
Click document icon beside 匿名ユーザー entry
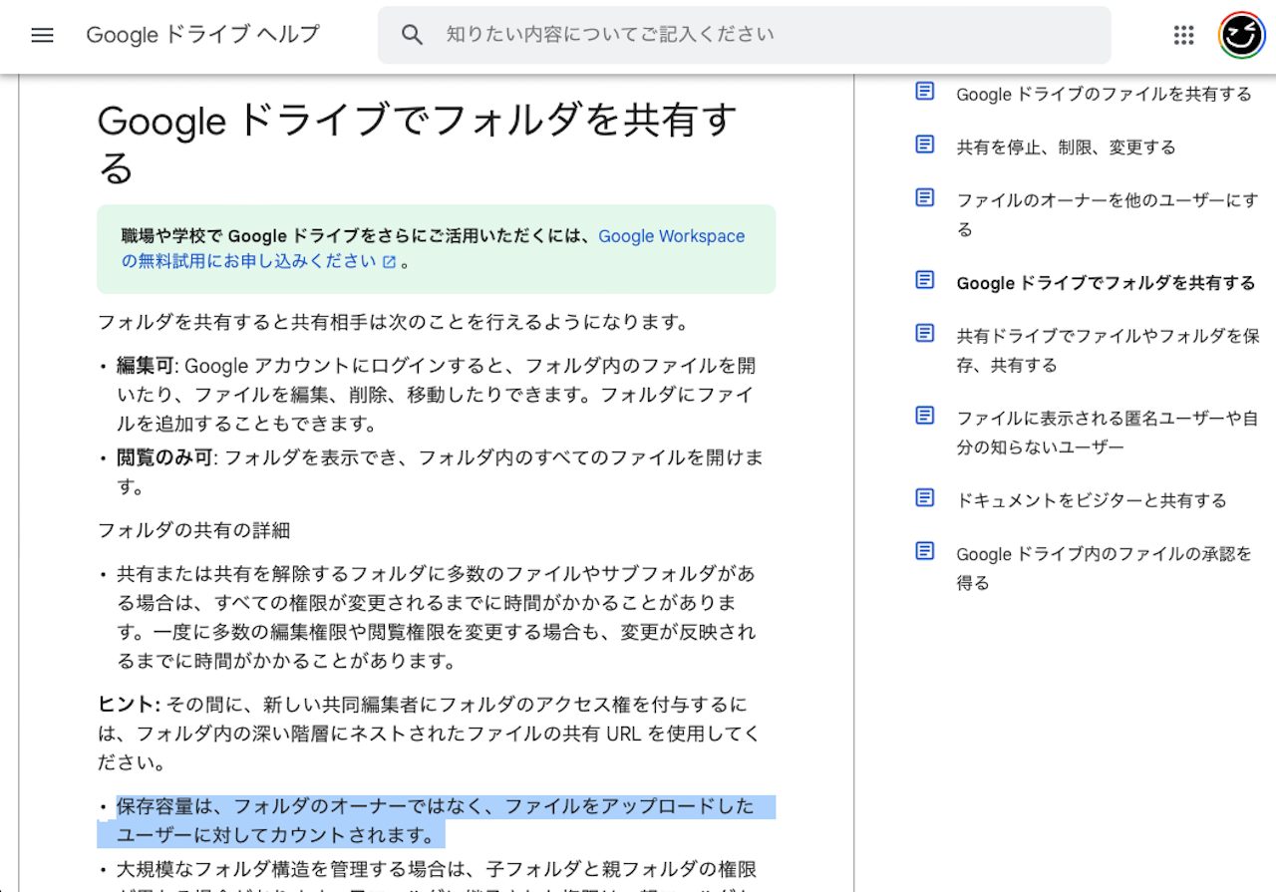925,415
